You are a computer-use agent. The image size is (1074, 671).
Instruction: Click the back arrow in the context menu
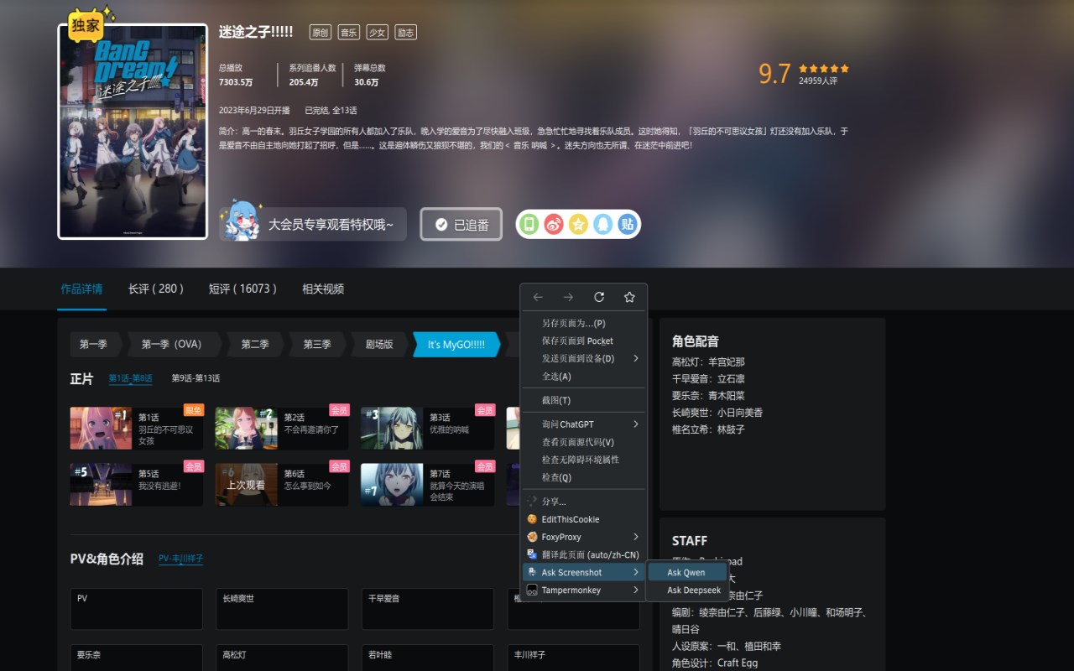click(x=538, y=297)
